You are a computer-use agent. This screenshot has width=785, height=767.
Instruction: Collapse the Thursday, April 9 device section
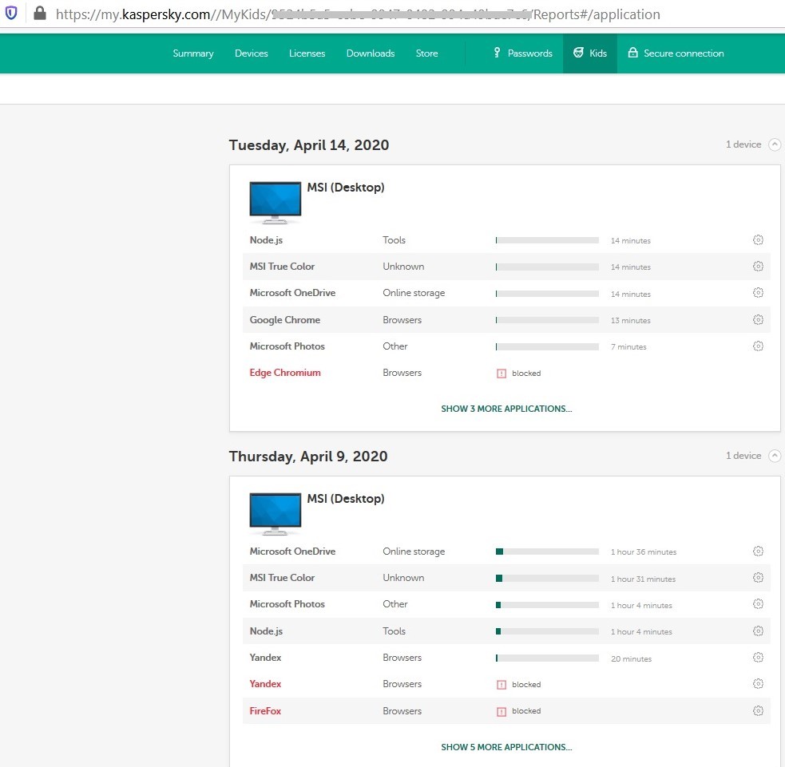[x=774, y=456]
